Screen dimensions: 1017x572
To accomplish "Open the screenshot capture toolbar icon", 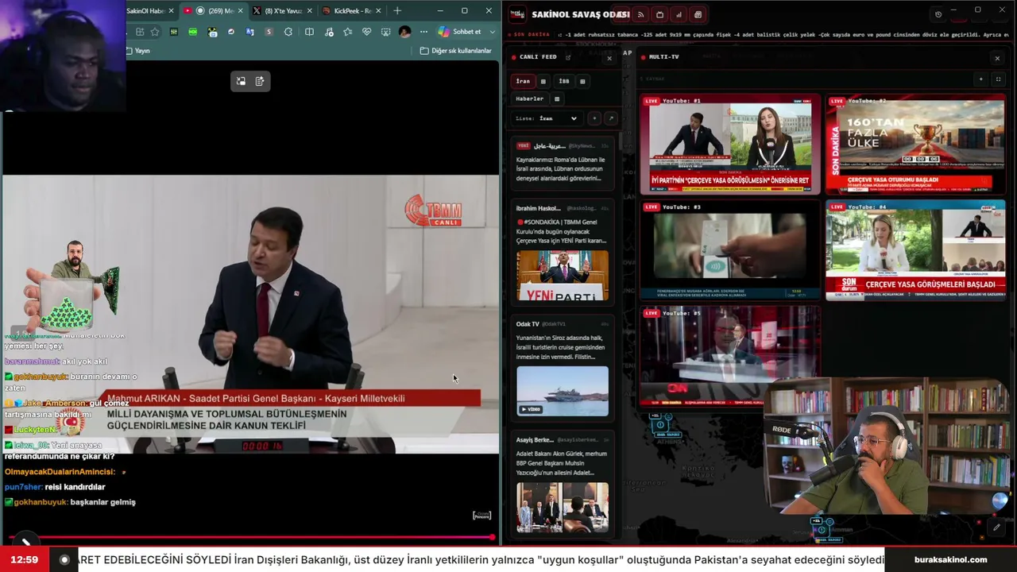I will pos(385,32).
